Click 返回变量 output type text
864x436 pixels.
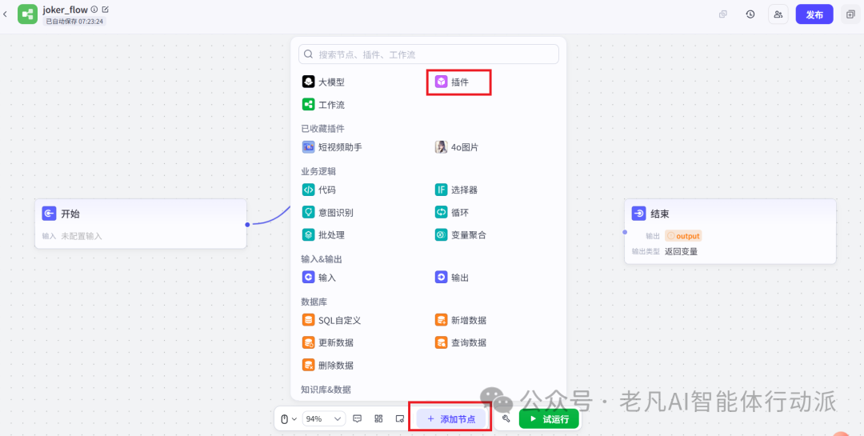(681, 251)
